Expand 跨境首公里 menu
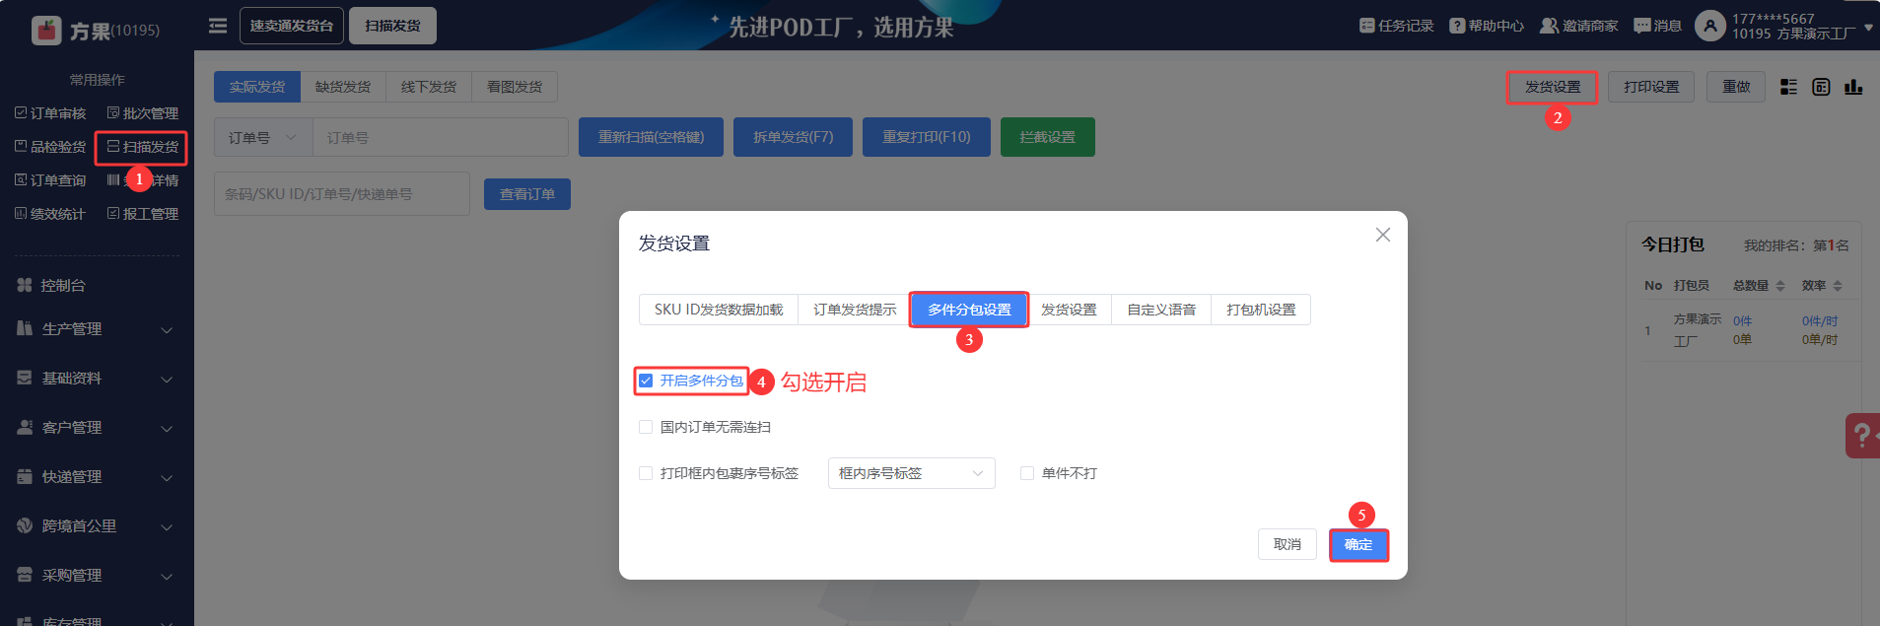1880x626 pixels. pyautogui.click(x=97, y=526)
